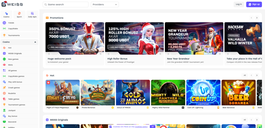The width and height of the screenshot is (265, 128).
Task: Show next Promotions with right arrow
Action: 257,18
